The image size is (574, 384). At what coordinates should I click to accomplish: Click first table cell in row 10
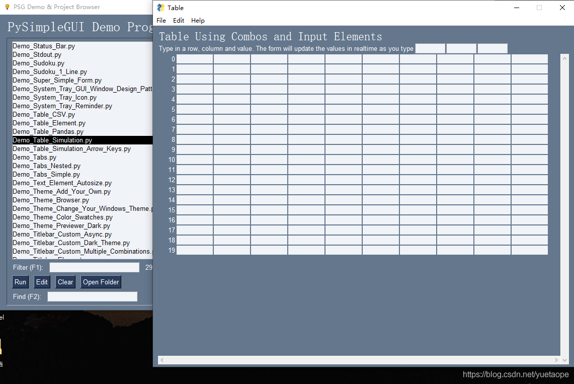point(195,160)
